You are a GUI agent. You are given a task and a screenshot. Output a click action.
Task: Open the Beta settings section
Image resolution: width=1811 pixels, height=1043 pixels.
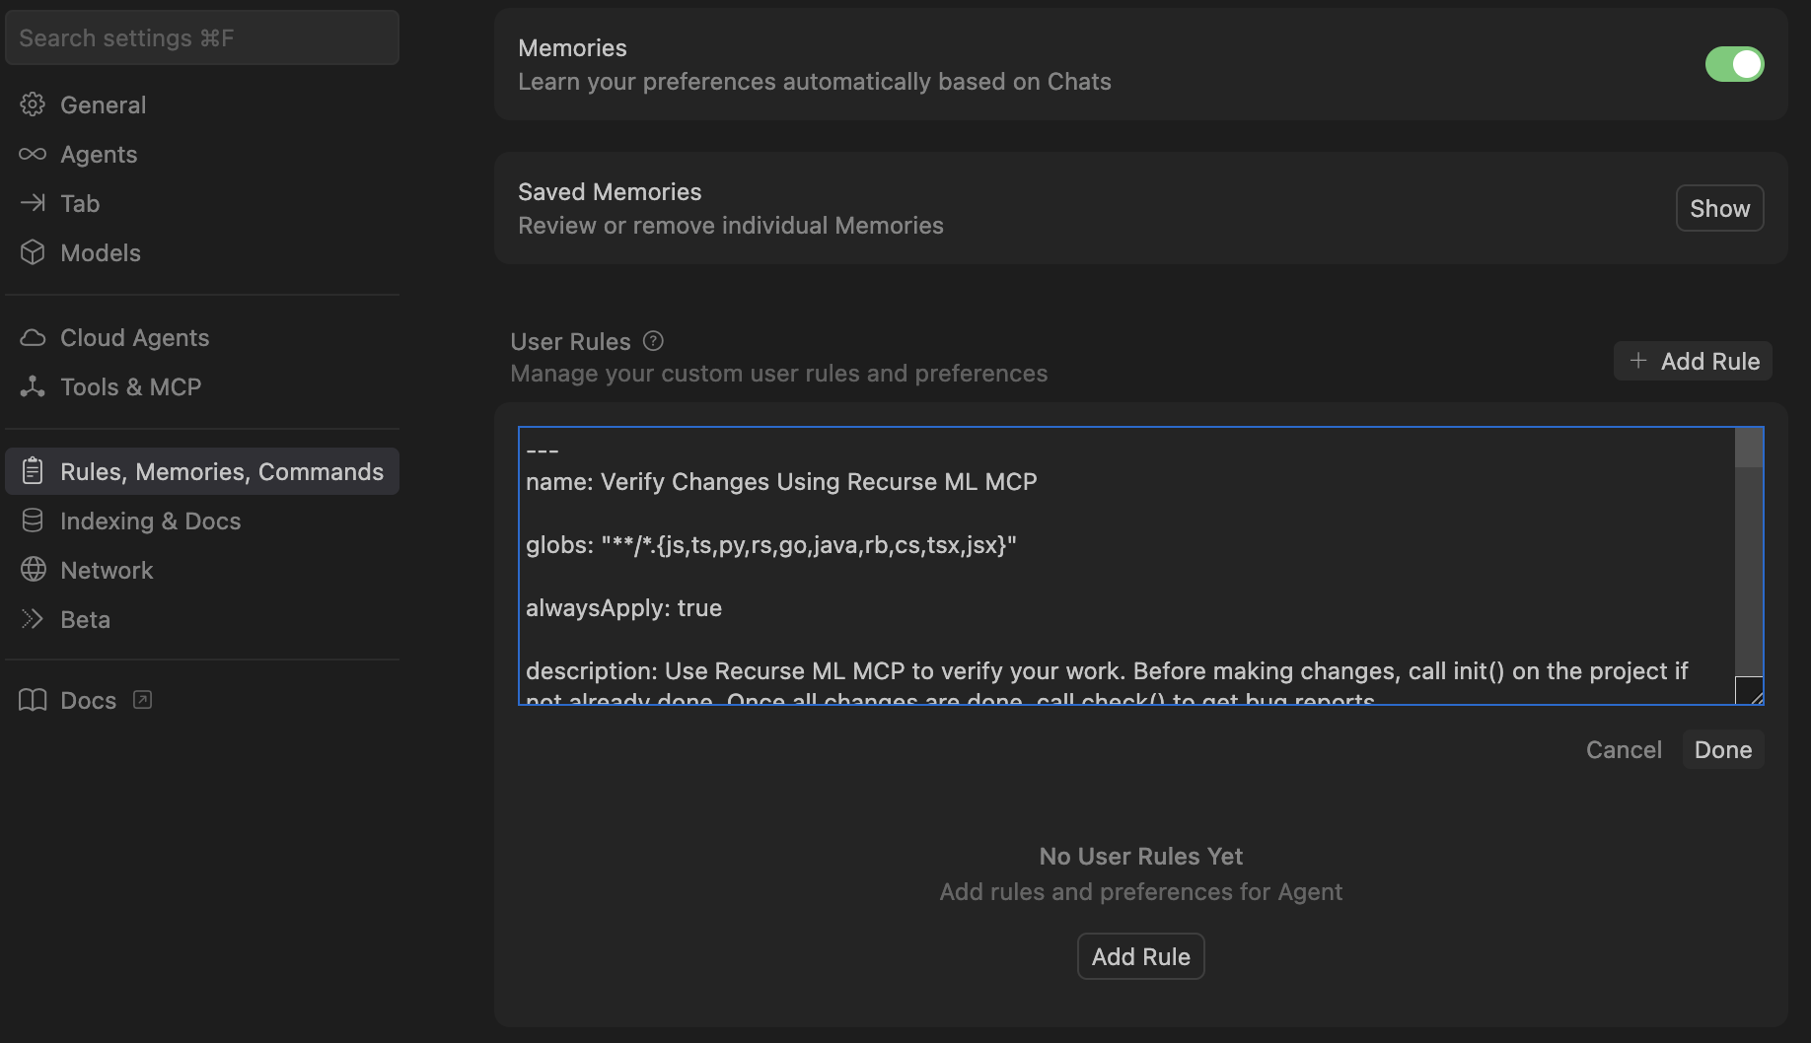coord(85,619)
